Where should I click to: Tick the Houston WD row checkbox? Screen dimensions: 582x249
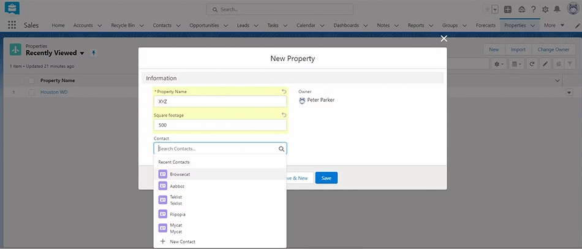click(31, 92)
